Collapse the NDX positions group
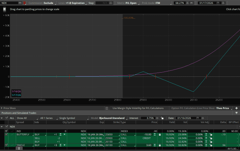This screenshot has height=151, width=240. tap(2, 127)
